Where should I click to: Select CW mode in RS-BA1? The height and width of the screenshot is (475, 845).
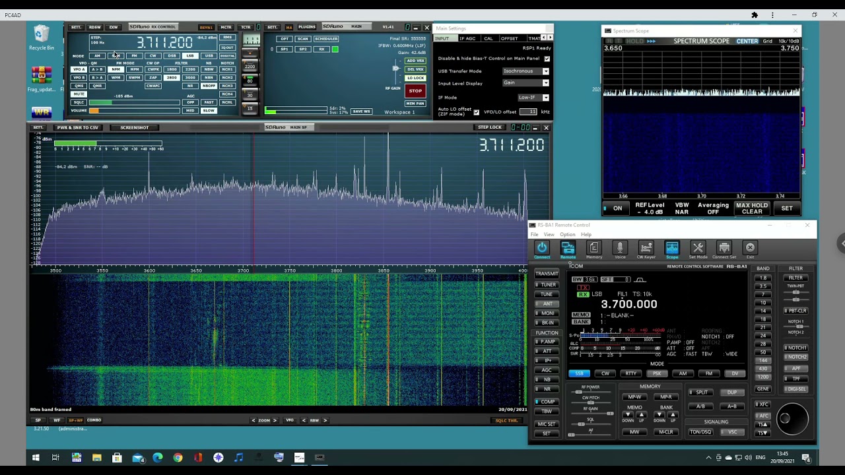[x=605, y=374]
